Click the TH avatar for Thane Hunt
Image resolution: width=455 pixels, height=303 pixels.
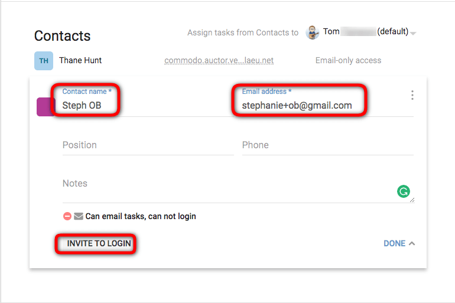(x=44, y=61)
